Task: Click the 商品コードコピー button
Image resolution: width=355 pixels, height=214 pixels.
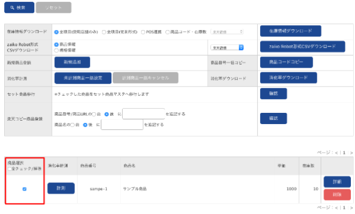Action: pos(287,62)
